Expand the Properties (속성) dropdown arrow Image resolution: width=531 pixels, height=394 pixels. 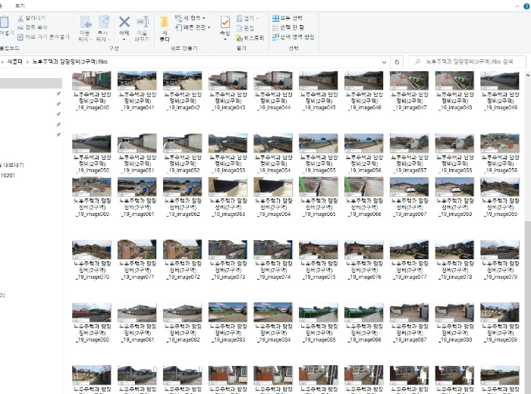coord(225,39)
